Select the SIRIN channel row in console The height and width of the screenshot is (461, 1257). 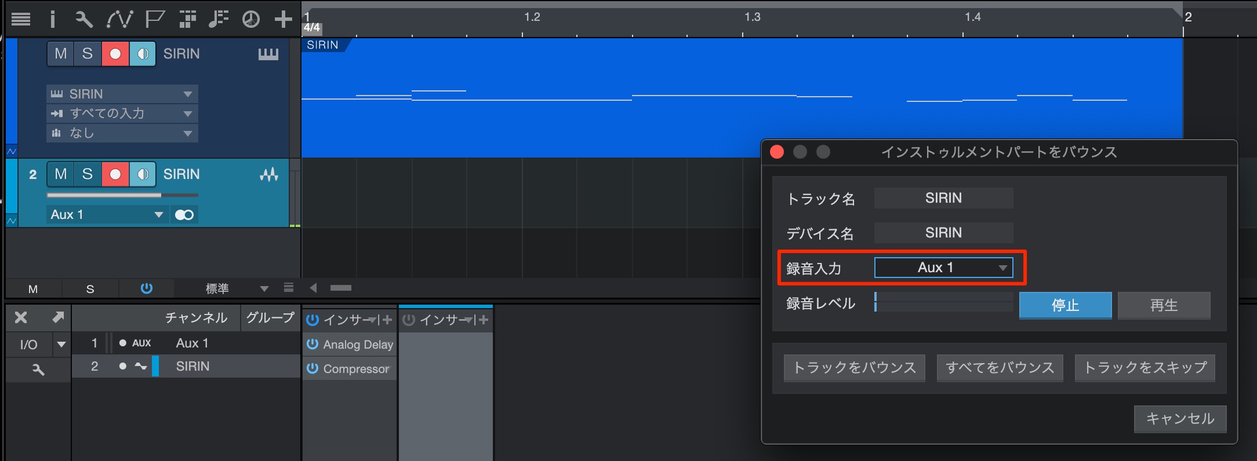pyautogui.click(x=186, y=366)
